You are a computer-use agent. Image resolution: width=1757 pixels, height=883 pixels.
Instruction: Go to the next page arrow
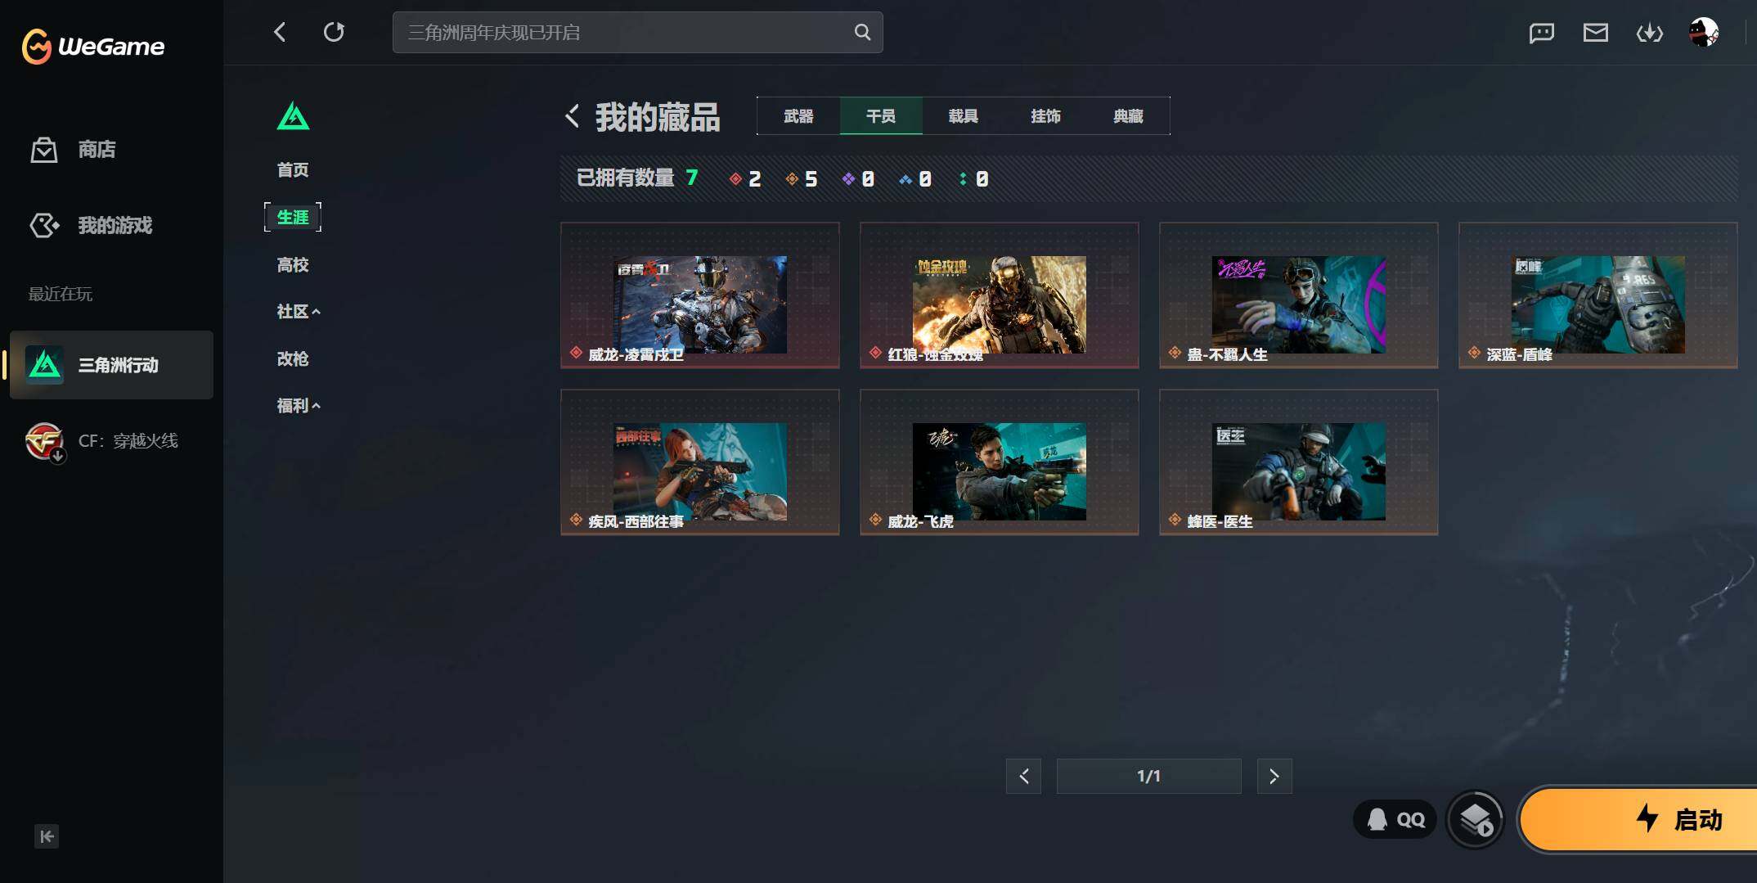click(x=1274, y=776)
